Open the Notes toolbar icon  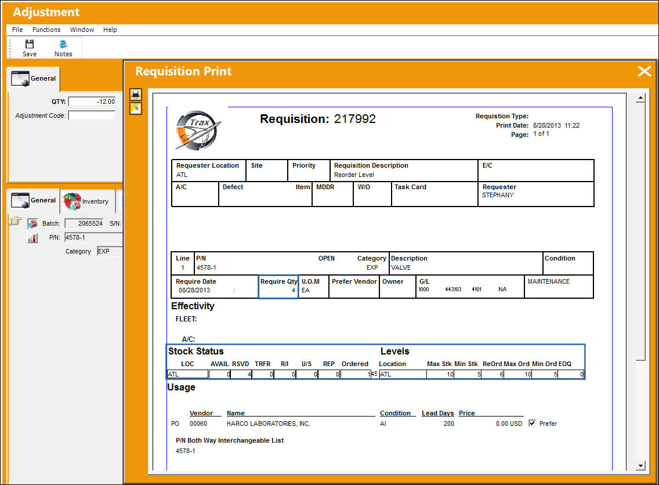(x=63, y=44)
